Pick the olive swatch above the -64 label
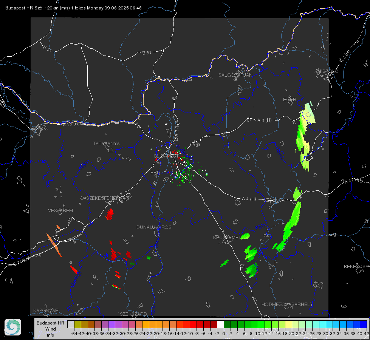 pyautogui.click(x=77, y=324)
